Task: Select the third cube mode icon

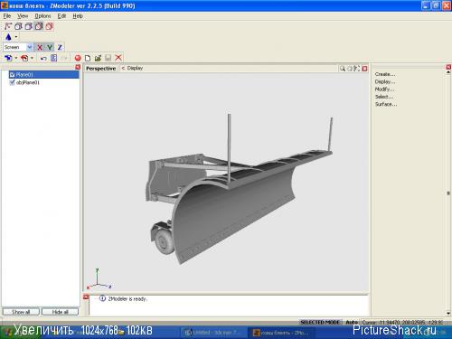Action: [x=28, y=26]
